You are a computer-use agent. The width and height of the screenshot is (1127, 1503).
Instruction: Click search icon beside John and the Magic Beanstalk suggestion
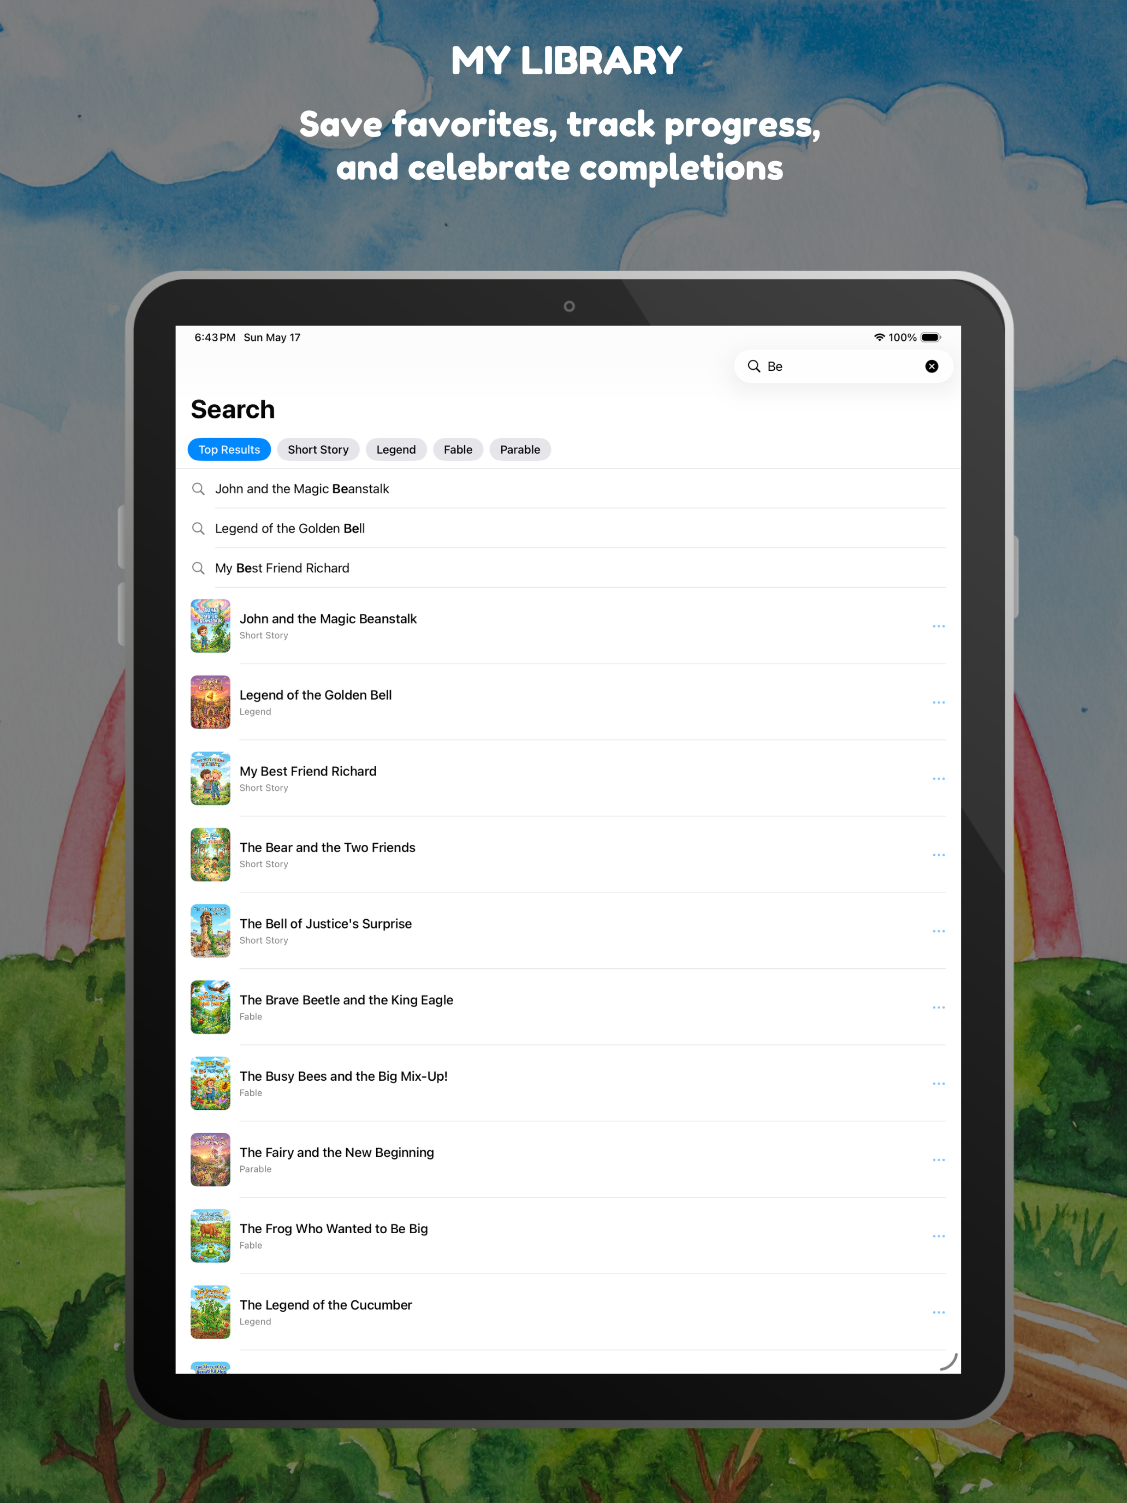pyautogui.click(x=198, y=489)
